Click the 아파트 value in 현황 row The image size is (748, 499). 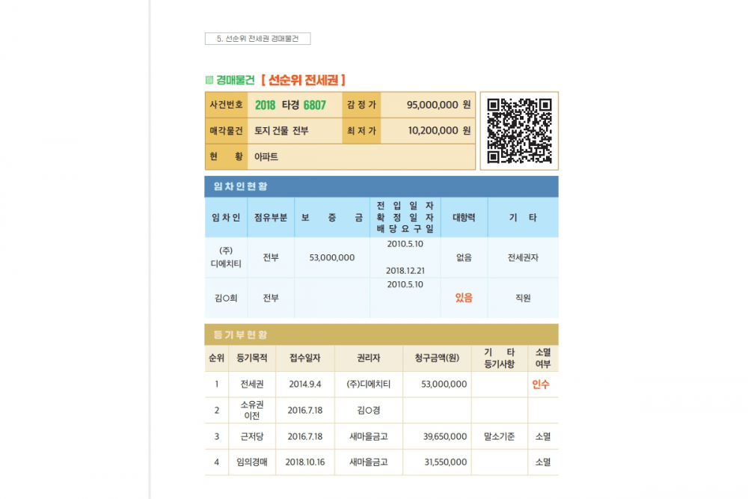(x=266, y=156)
